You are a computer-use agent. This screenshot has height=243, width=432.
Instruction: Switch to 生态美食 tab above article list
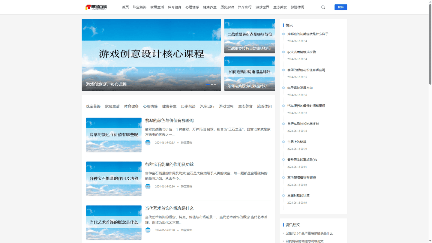click(245, 106)
